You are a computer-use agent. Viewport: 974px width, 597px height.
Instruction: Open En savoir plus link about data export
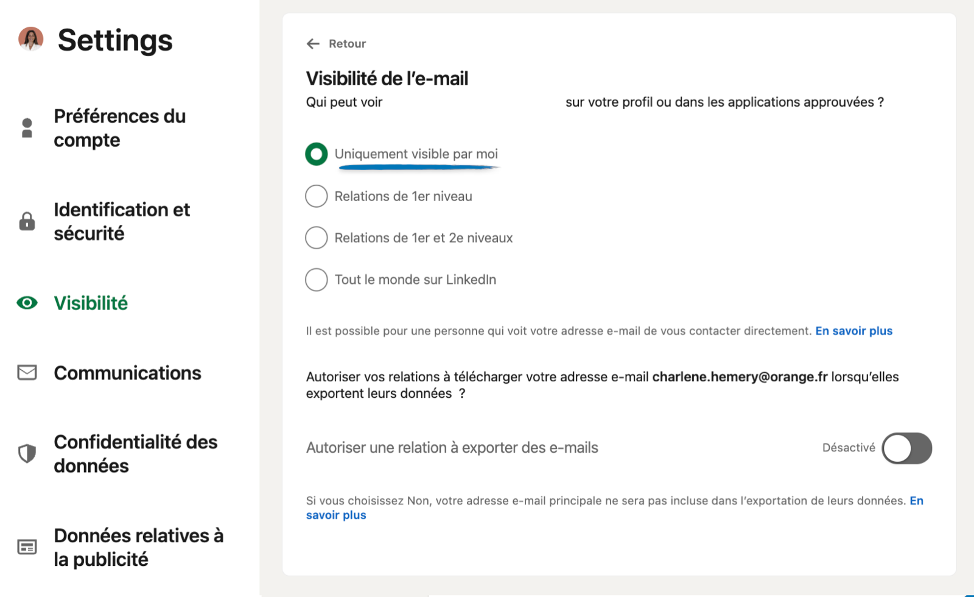coord(336,515)
